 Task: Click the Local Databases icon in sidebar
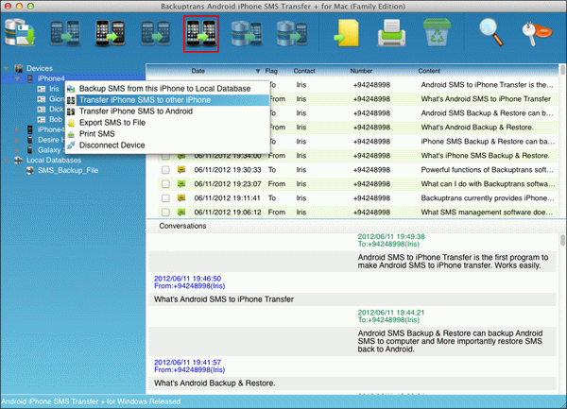tap(19, 160)
